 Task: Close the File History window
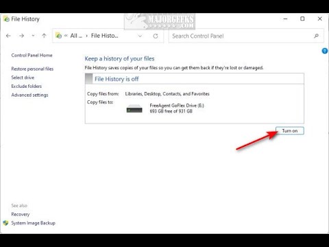pyautogui.click(x=320, y=19)
